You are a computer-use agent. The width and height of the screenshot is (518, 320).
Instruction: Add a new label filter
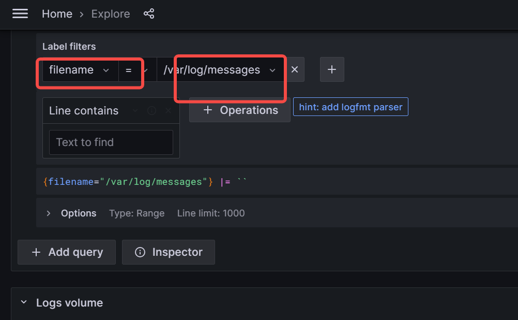click(332, 70)
